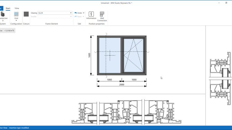Click the Interior View status bar item
This screenshot has height=130, width=232.
(x=4, y=128)
